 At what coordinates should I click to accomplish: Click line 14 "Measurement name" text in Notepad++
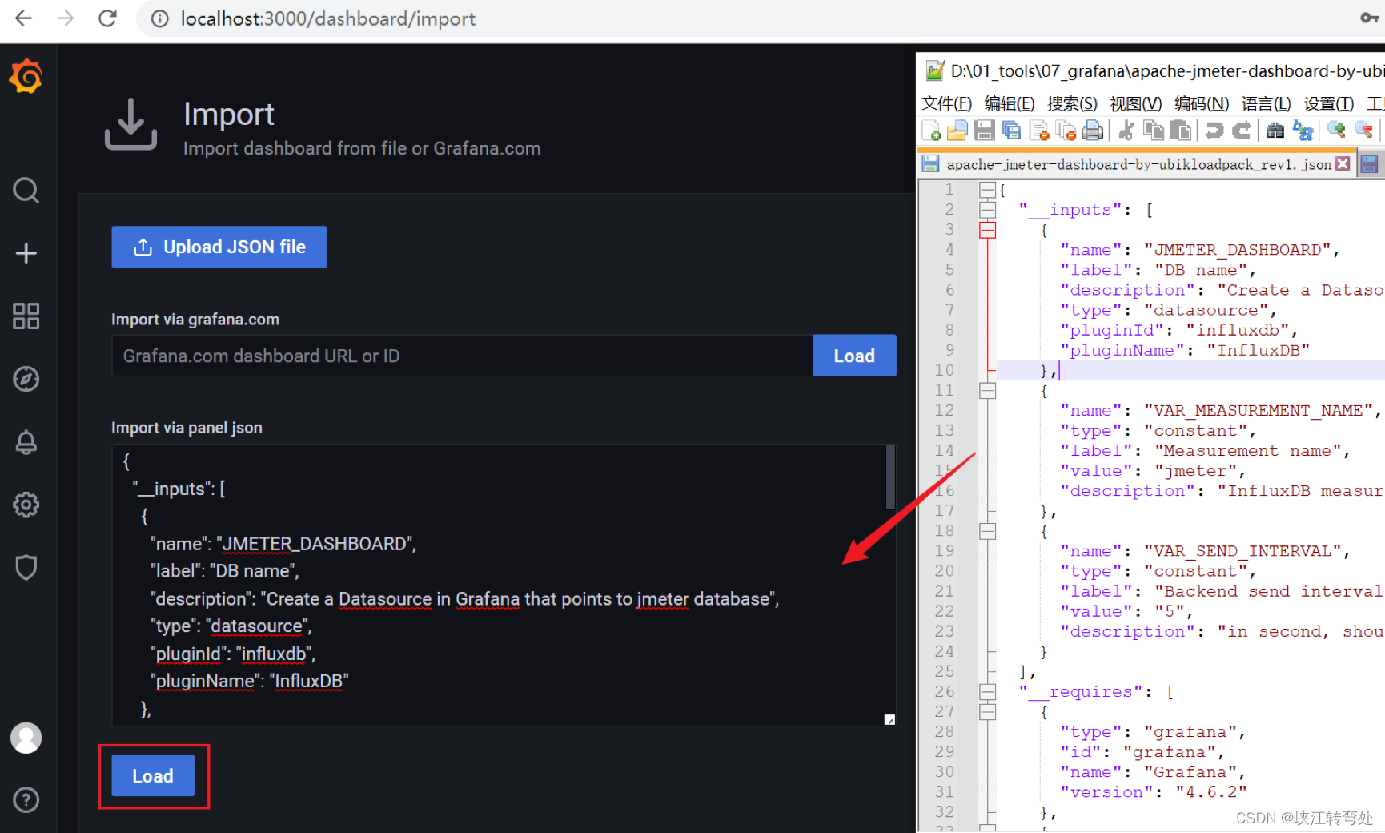tap(1247, 451)
